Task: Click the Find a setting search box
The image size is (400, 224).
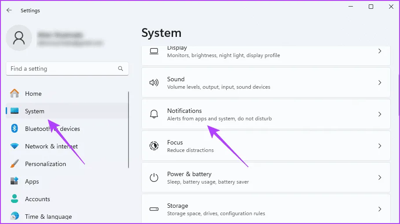Action: (62, 69)
